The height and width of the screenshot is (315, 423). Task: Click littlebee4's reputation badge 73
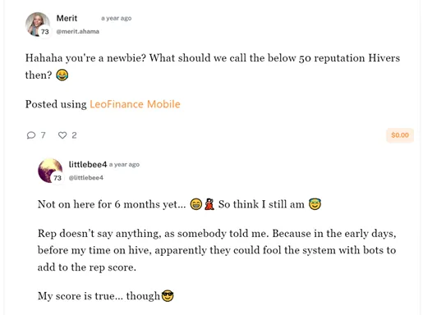(57, 178)
